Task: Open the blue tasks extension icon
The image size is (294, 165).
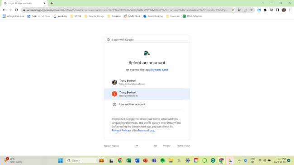Action: click(x=259, y=10)
